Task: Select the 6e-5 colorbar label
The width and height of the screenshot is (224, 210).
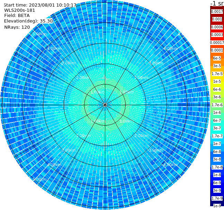Action: (217, 58)
